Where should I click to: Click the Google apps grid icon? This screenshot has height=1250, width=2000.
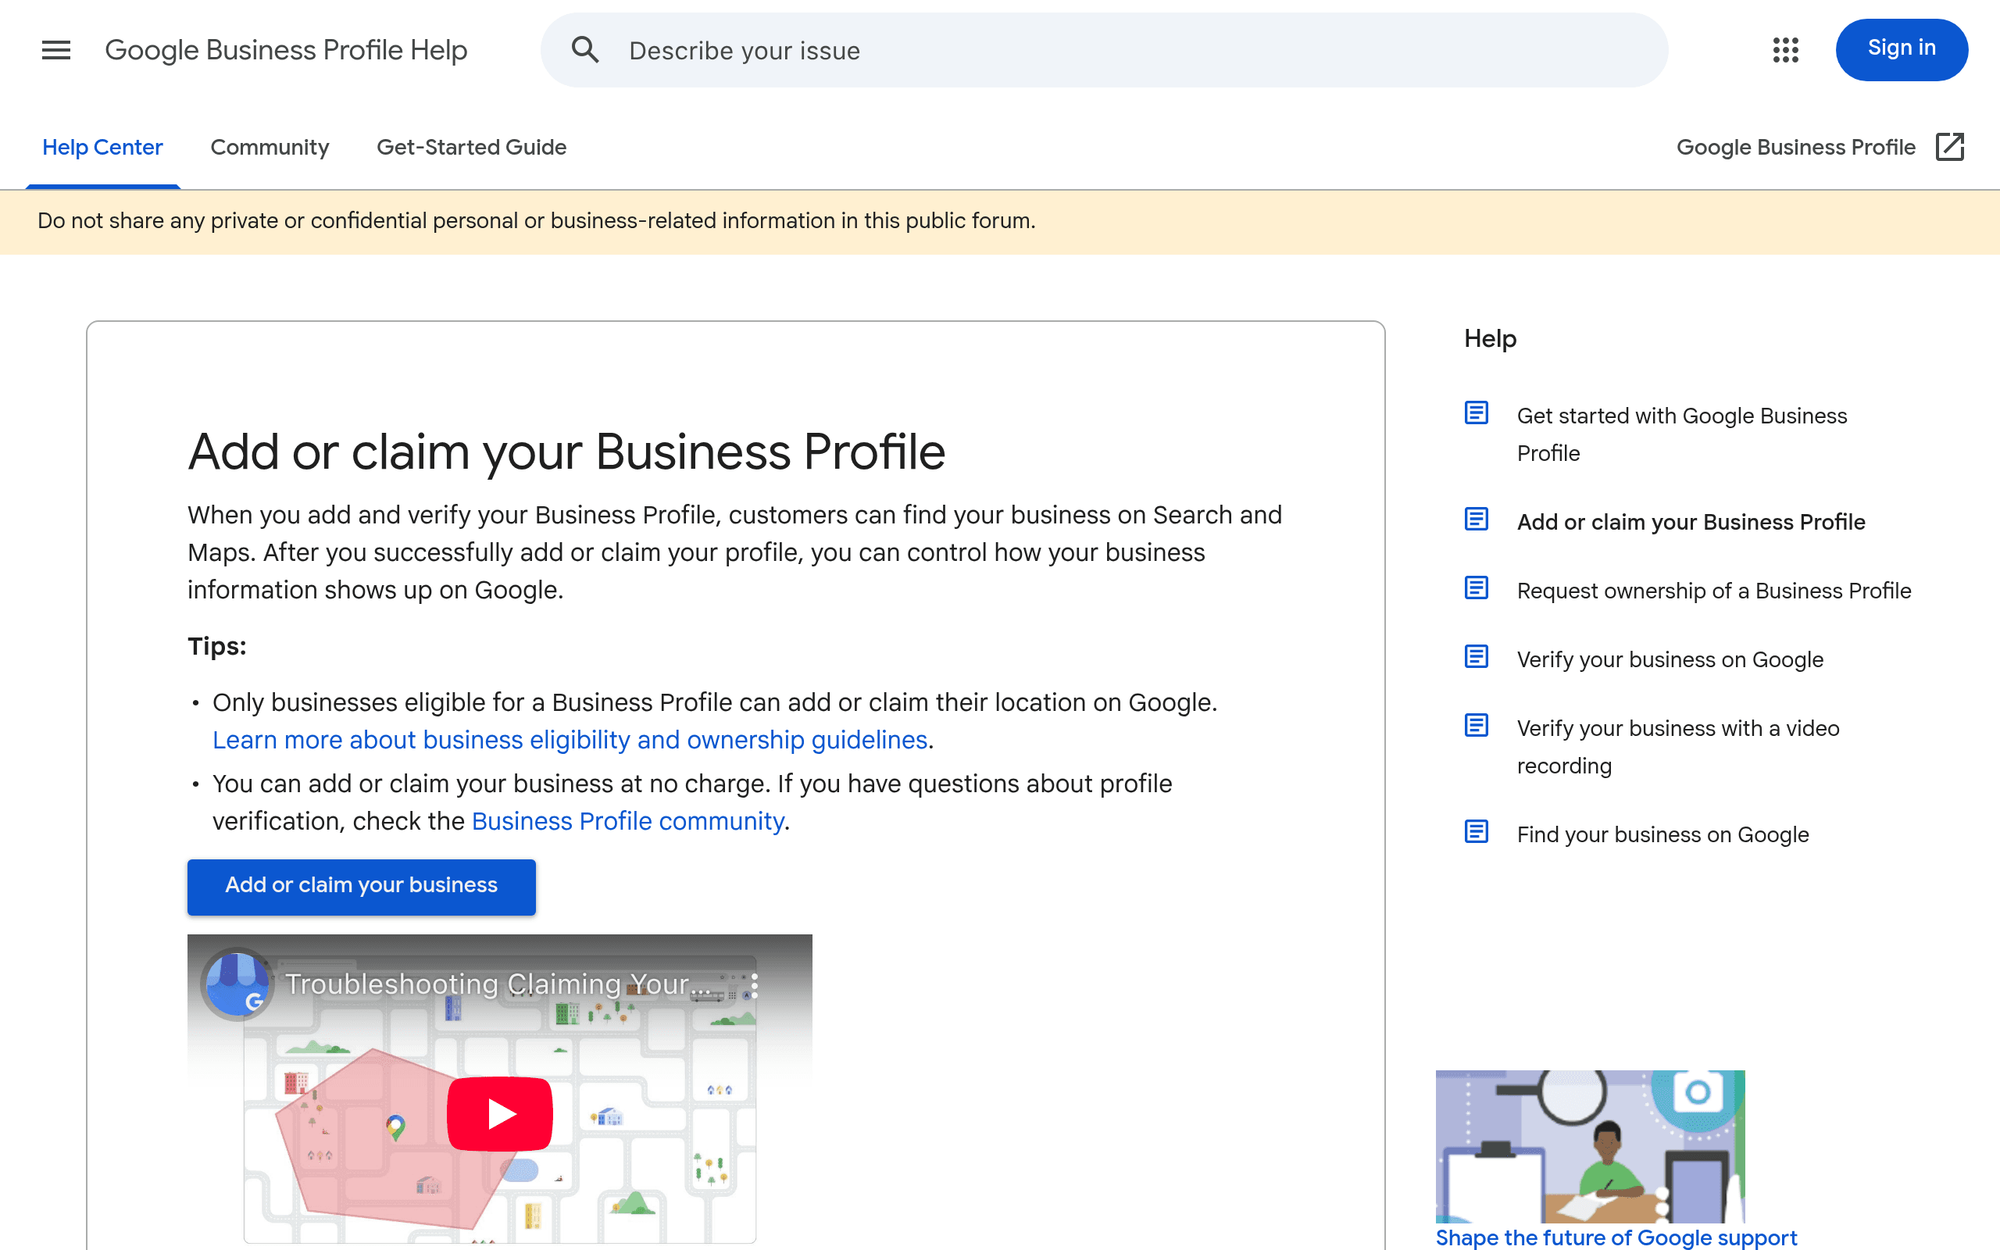pos(1785,49)
